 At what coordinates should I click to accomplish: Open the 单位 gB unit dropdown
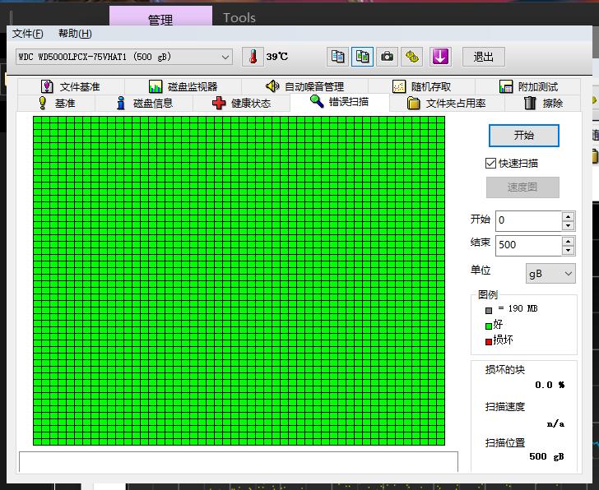click(x=550, y=274)
